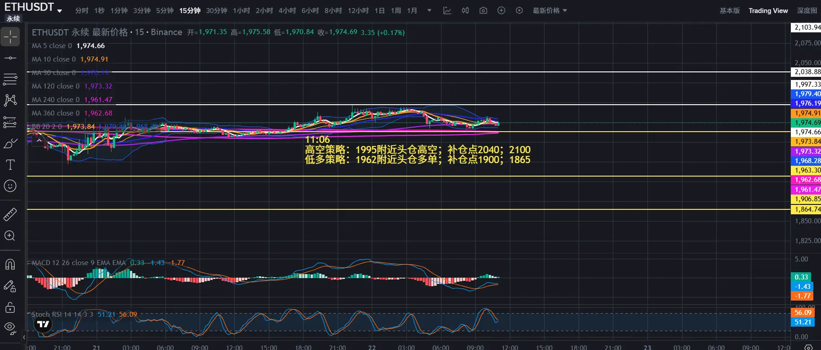Take a chart snapshot with camera icon
Viewport: 821px width, 350px height.
pos(483,10)
